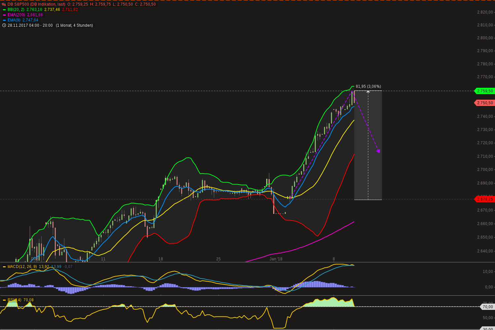Click the high value H: 2.759,75
The height and width of the screenshot is (330, 495).
tap(100, 4)
